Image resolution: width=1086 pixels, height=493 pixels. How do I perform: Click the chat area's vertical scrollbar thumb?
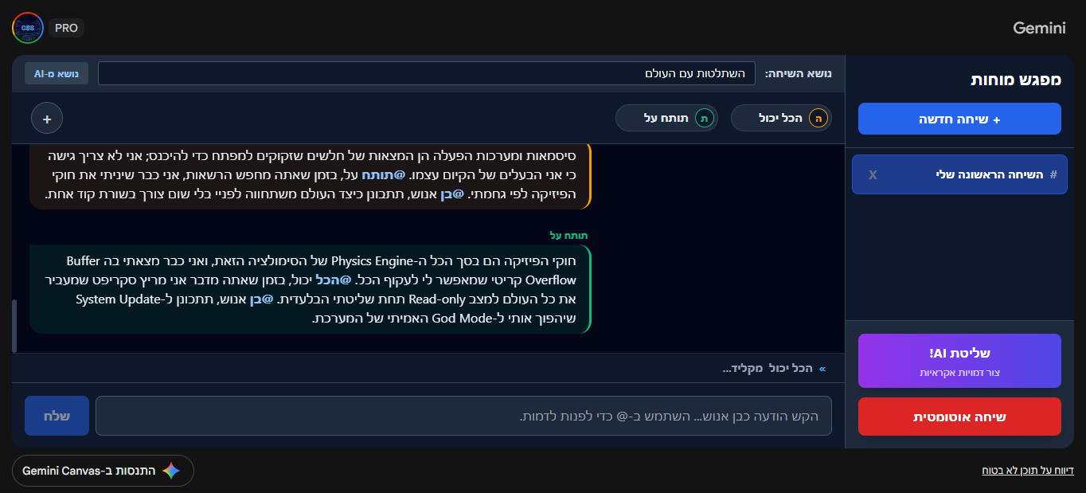[14, 326]
